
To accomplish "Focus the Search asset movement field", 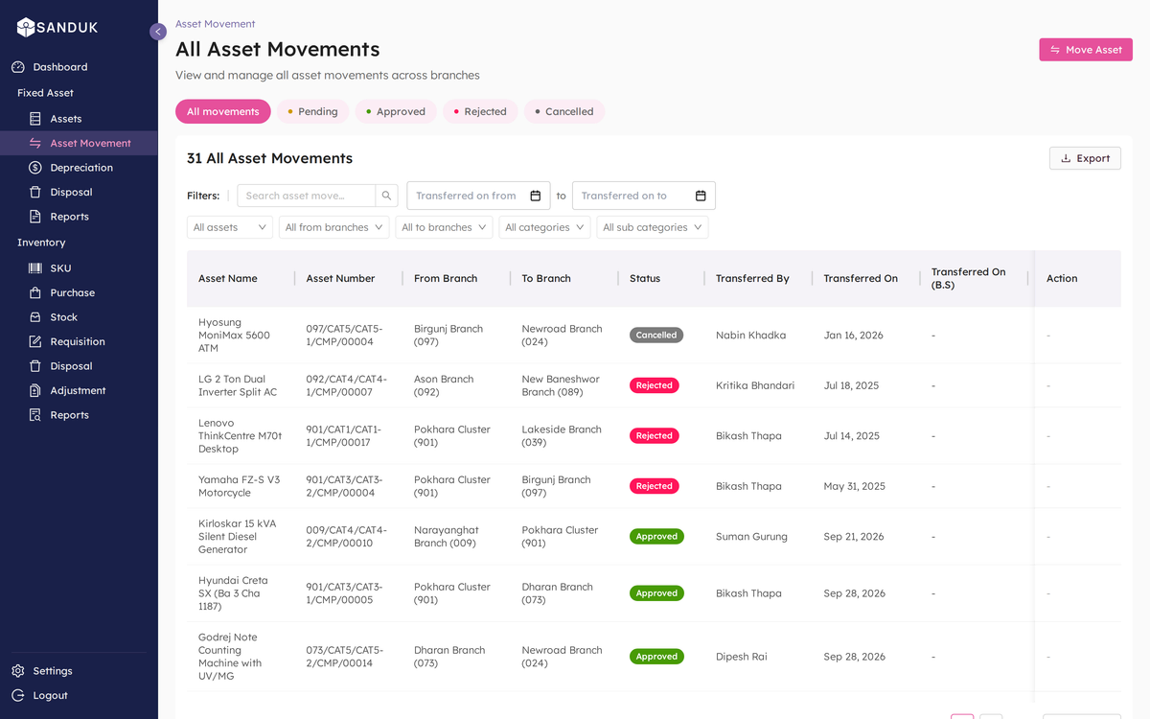I will (307, 196).
